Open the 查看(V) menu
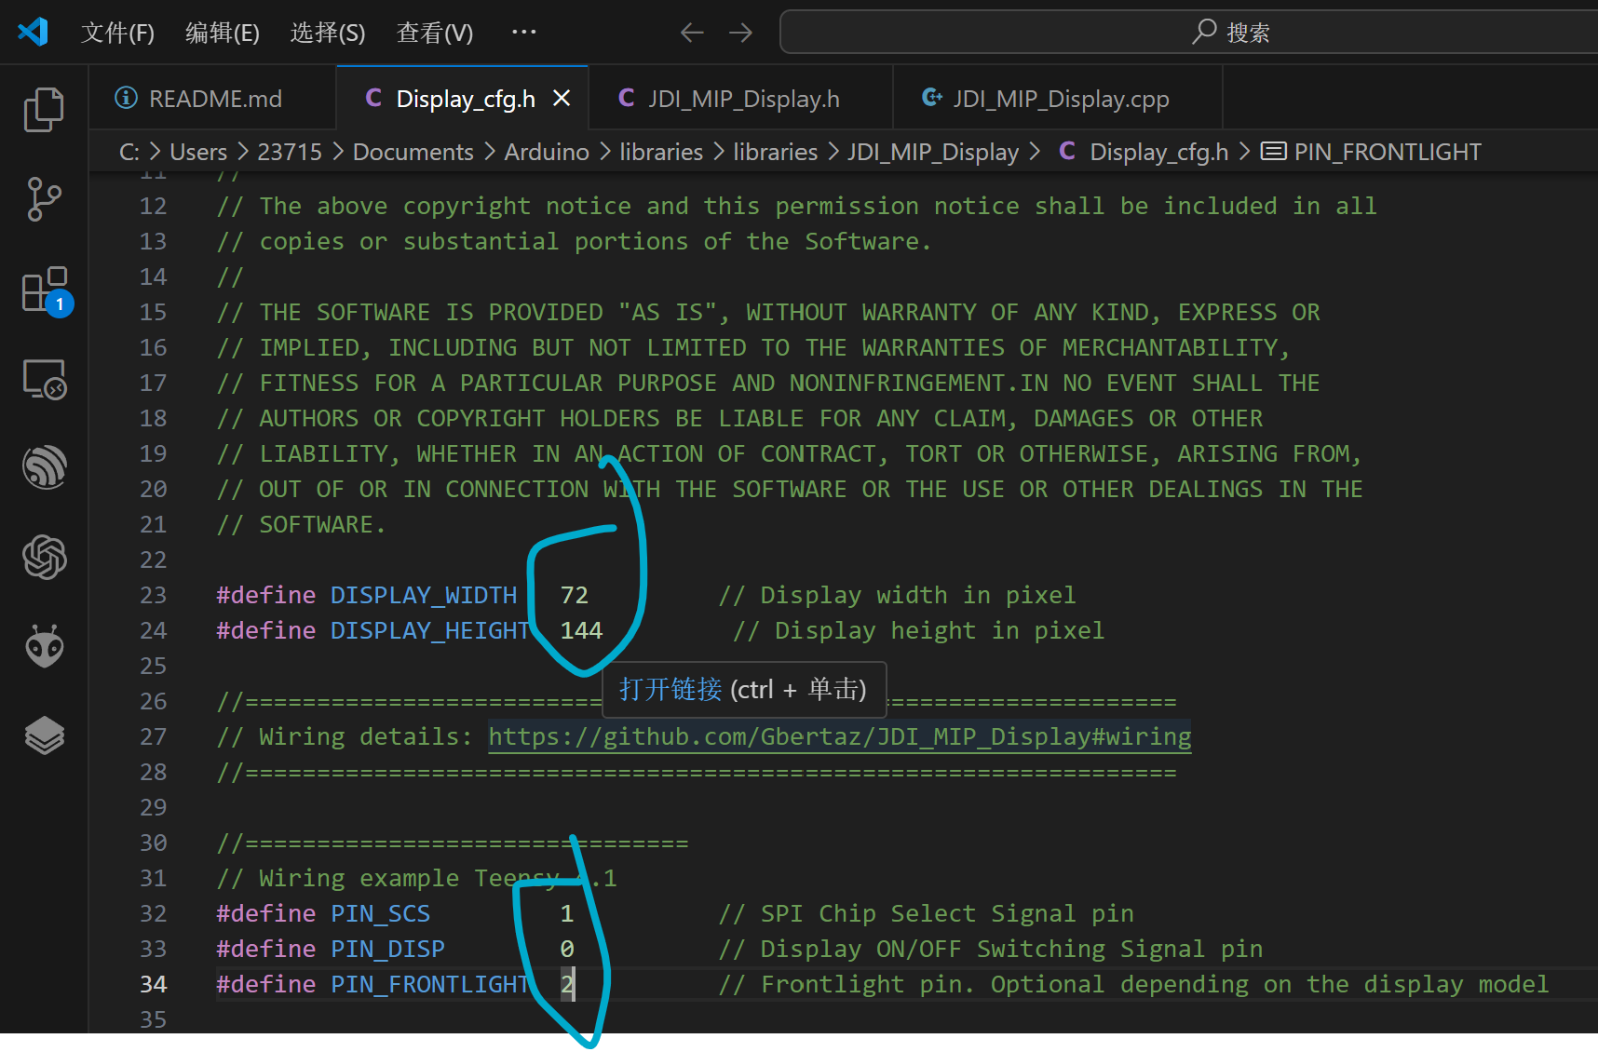This screenshot has height=1052, width=1598. click(435, 33)
